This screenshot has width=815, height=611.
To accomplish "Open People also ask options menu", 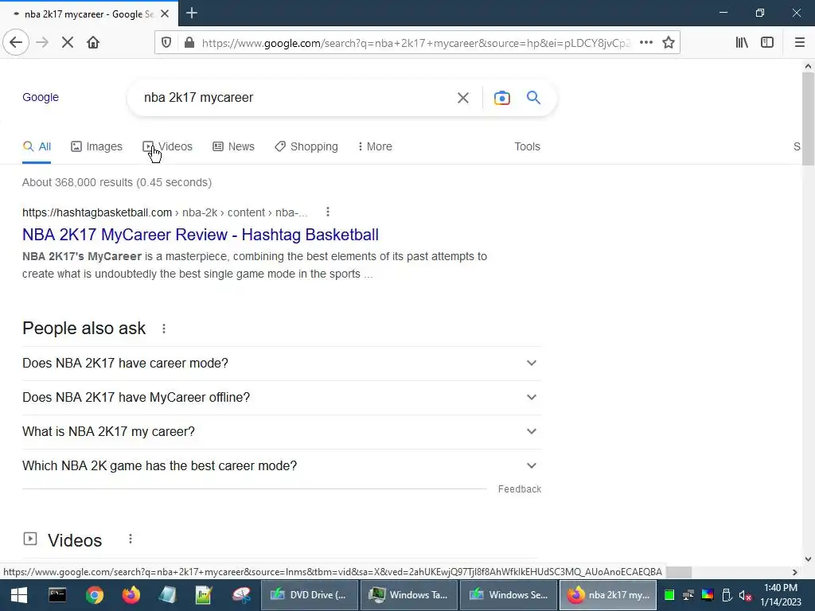I will [x=164, y=329].
